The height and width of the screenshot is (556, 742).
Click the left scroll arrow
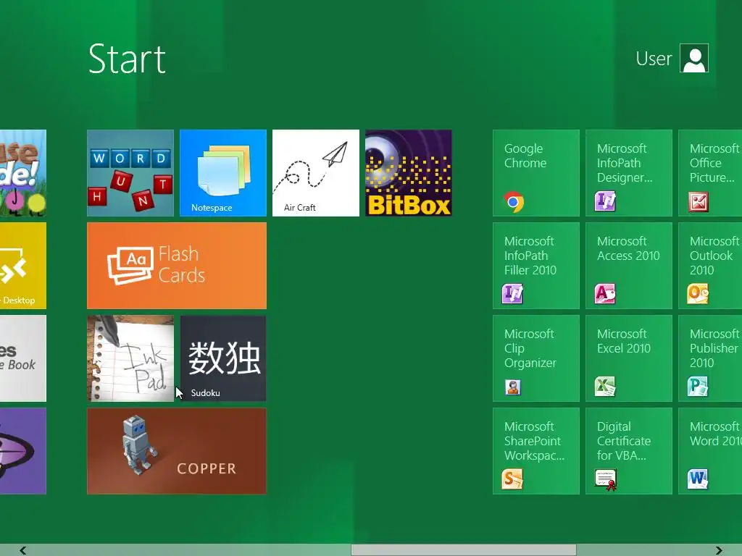22,550
